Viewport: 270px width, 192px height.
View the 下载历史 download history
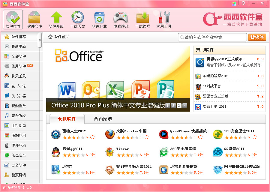click(x=77, y=19)
